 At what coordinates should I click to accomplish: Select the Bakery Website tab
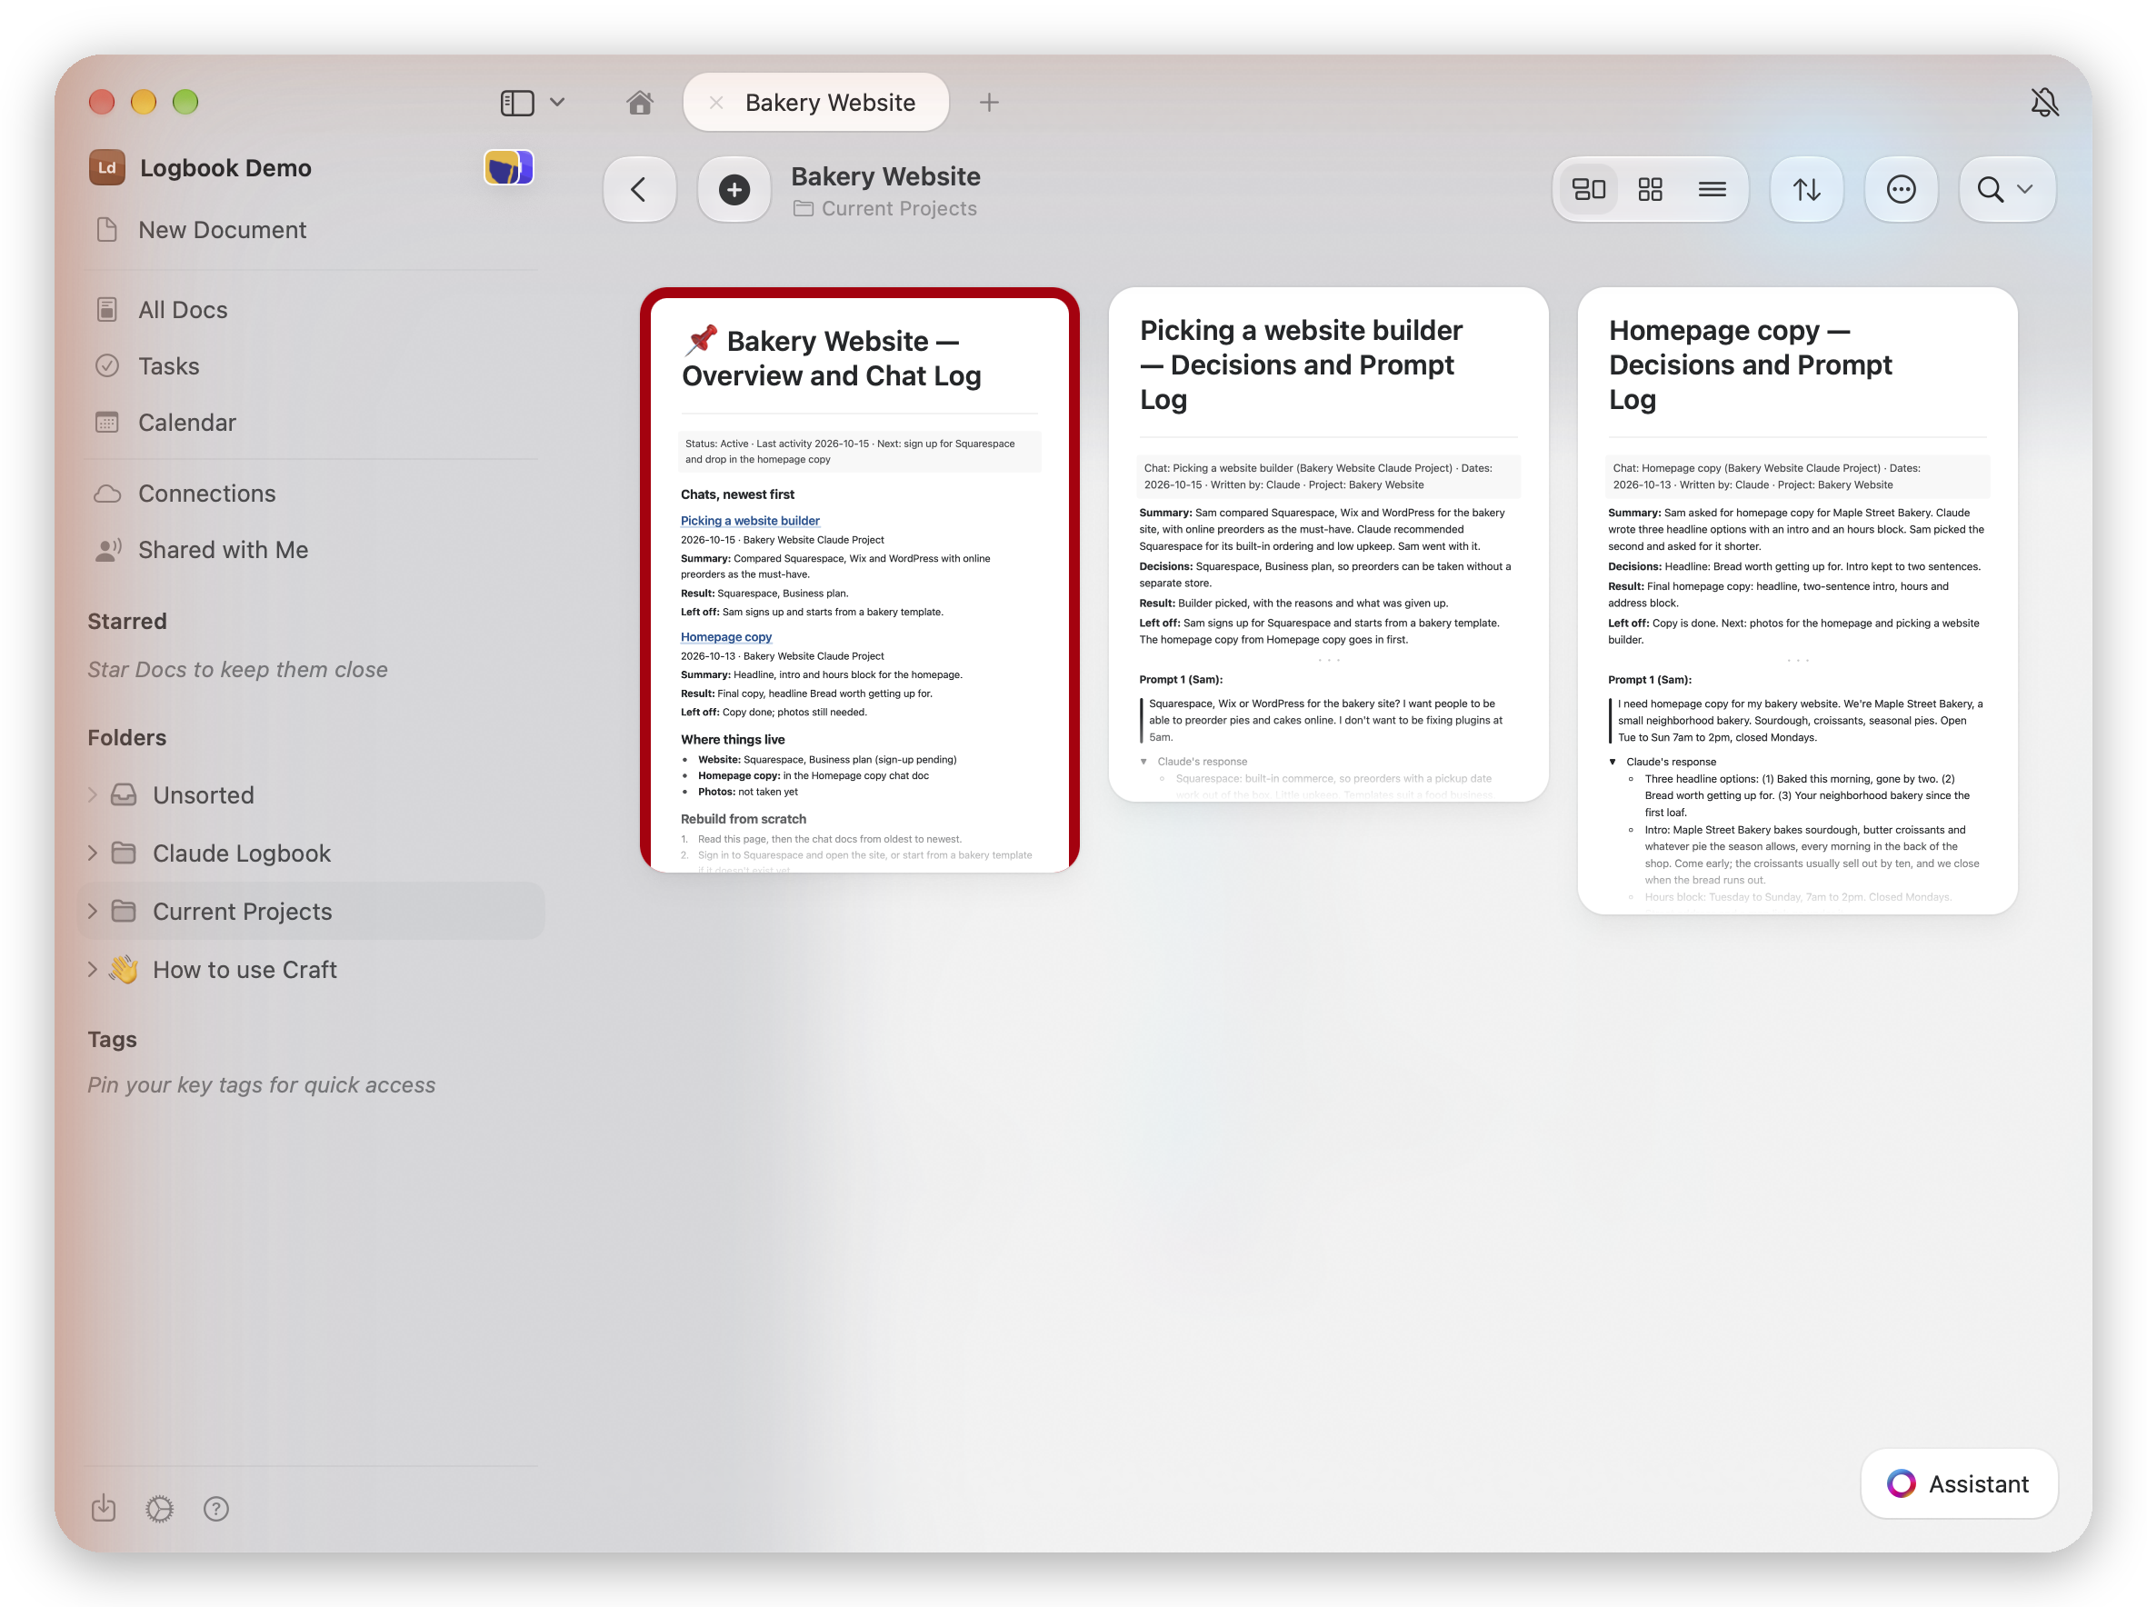816,103
